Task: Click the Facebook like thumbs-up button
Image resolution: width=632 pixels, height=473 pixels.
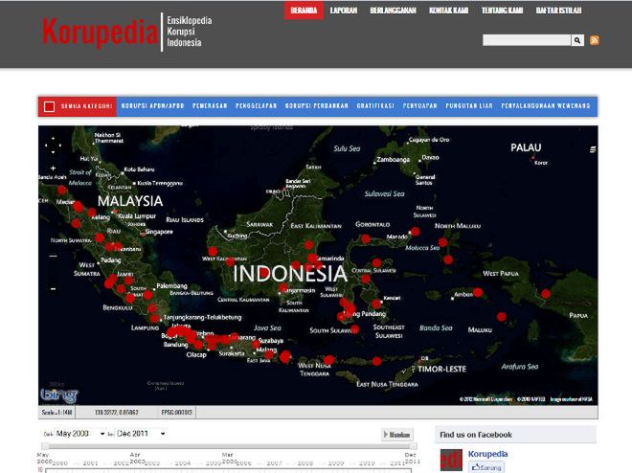Action: 486,467
